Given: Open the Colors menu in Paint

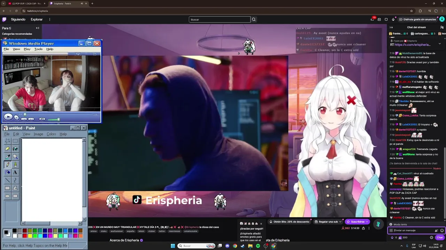Looking at the screenshot, I should (x=51, y=134).
